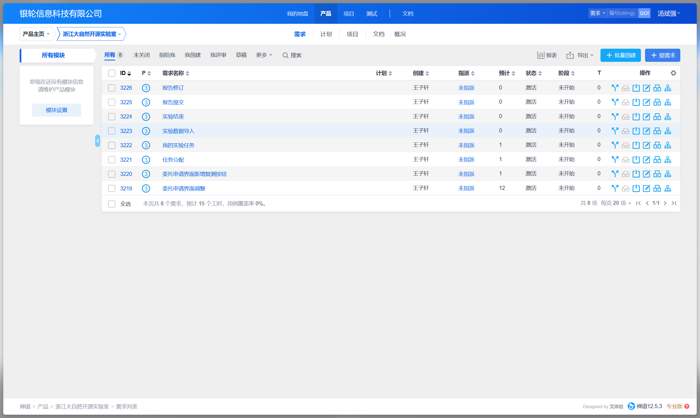
Task: Open the 测试 top navigation menu
Action: click(x=372, y=13)
